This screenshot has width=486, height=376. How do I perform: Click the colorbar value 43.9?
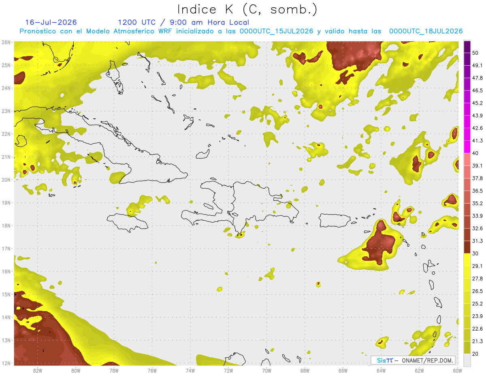click(x=477, y=116)
